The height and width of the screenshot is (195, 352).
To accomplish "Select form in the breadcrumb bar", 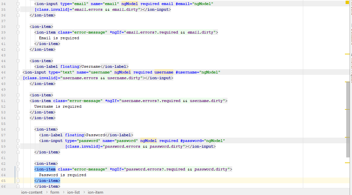I will point(55,192).
